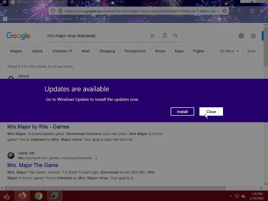
Task: Open the Firefox hamburger menu
Action: click(x=262, y=11)
